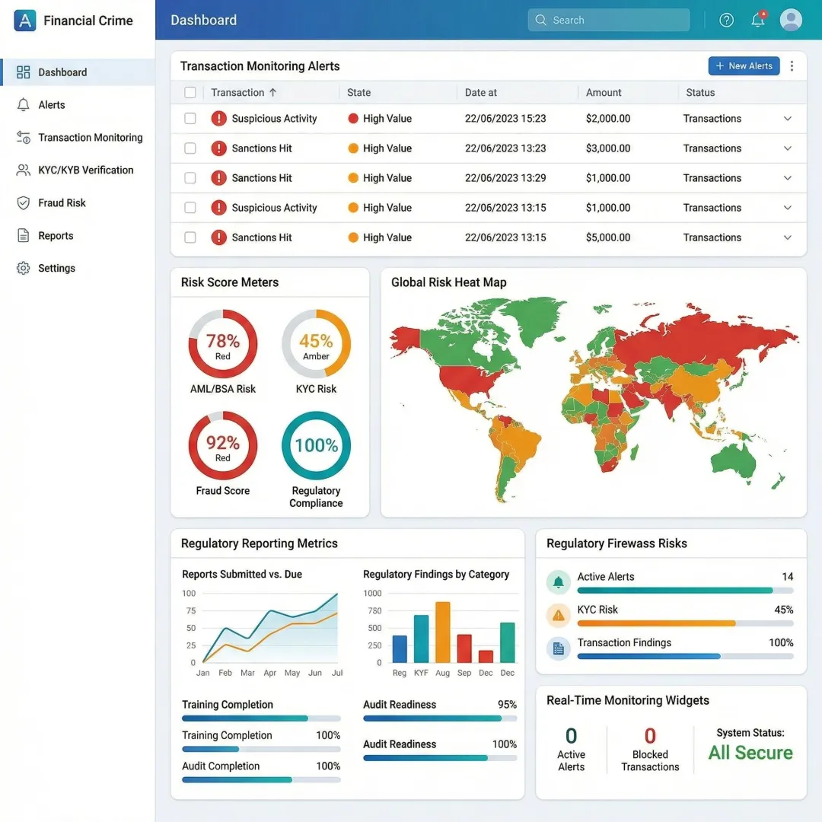
Task: Expand the 13:15 Suspicious Activity row chevron
Action: (x=788, y=208)
